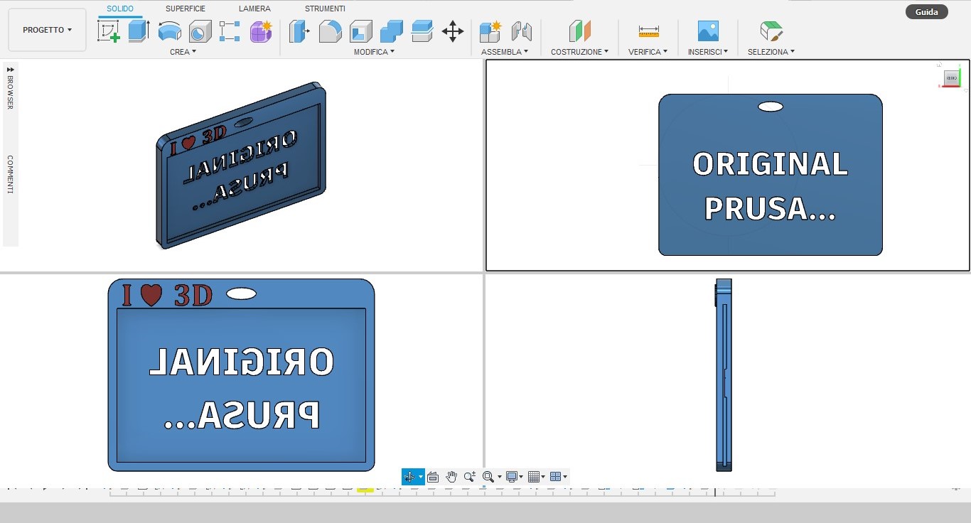The width and height of the screenshot is (971, 523).
Task: Open the Rectangular Pattern tool
Action: pos(230,31)
